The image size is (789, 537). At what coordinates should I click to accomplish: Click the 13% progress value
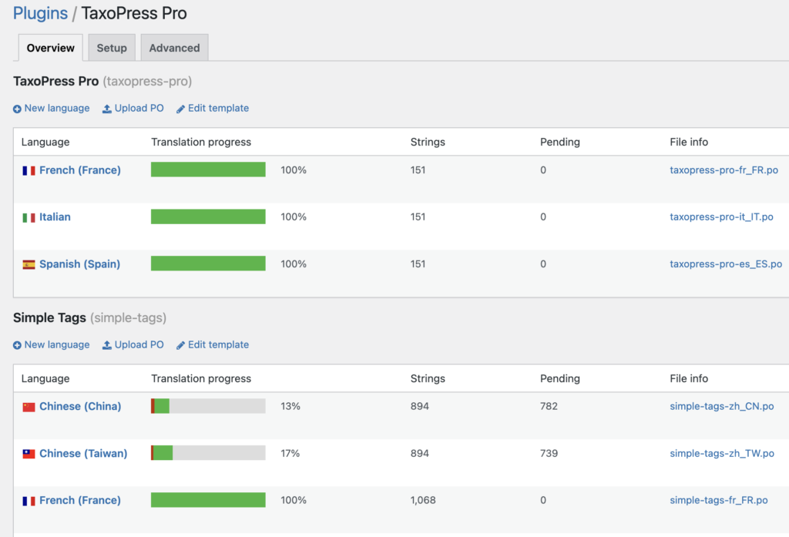coord(290,406)
